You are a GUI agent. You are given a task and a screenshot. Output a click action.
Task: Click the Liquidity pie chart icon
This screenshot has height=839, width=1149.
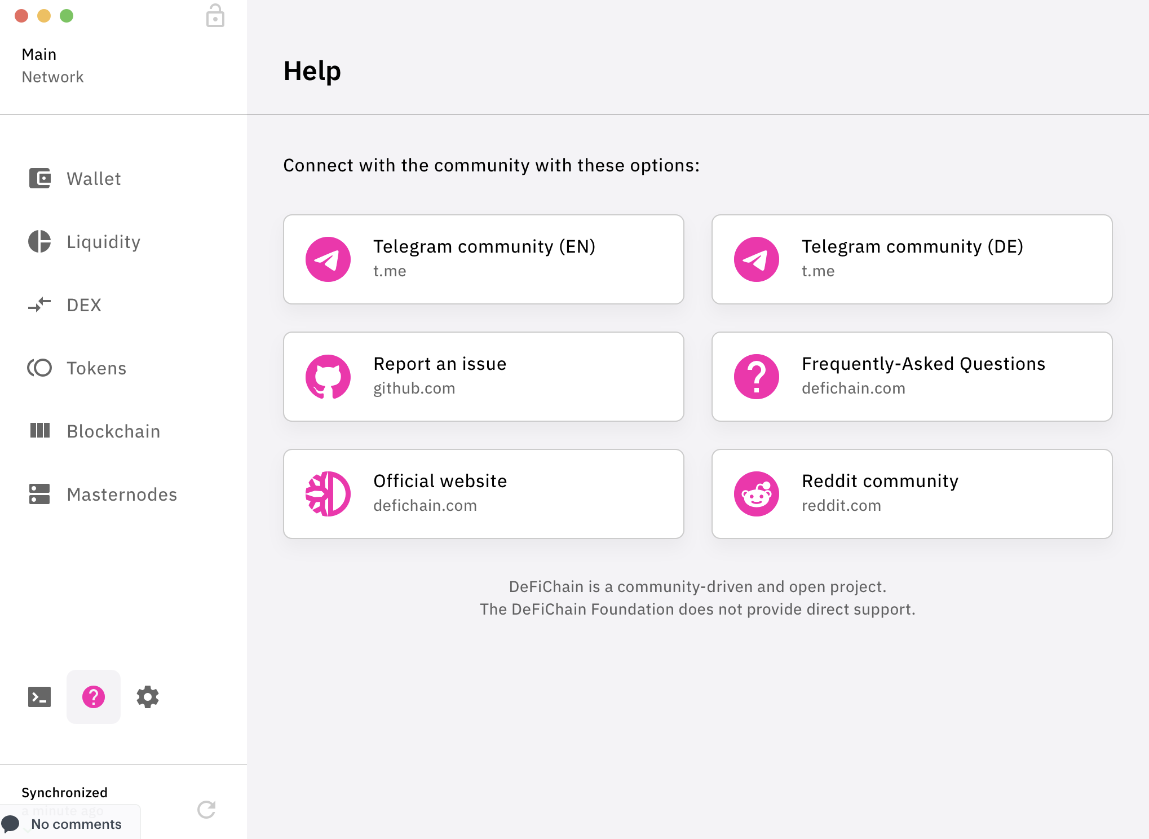pyautogui.click(x=39, y=242)
